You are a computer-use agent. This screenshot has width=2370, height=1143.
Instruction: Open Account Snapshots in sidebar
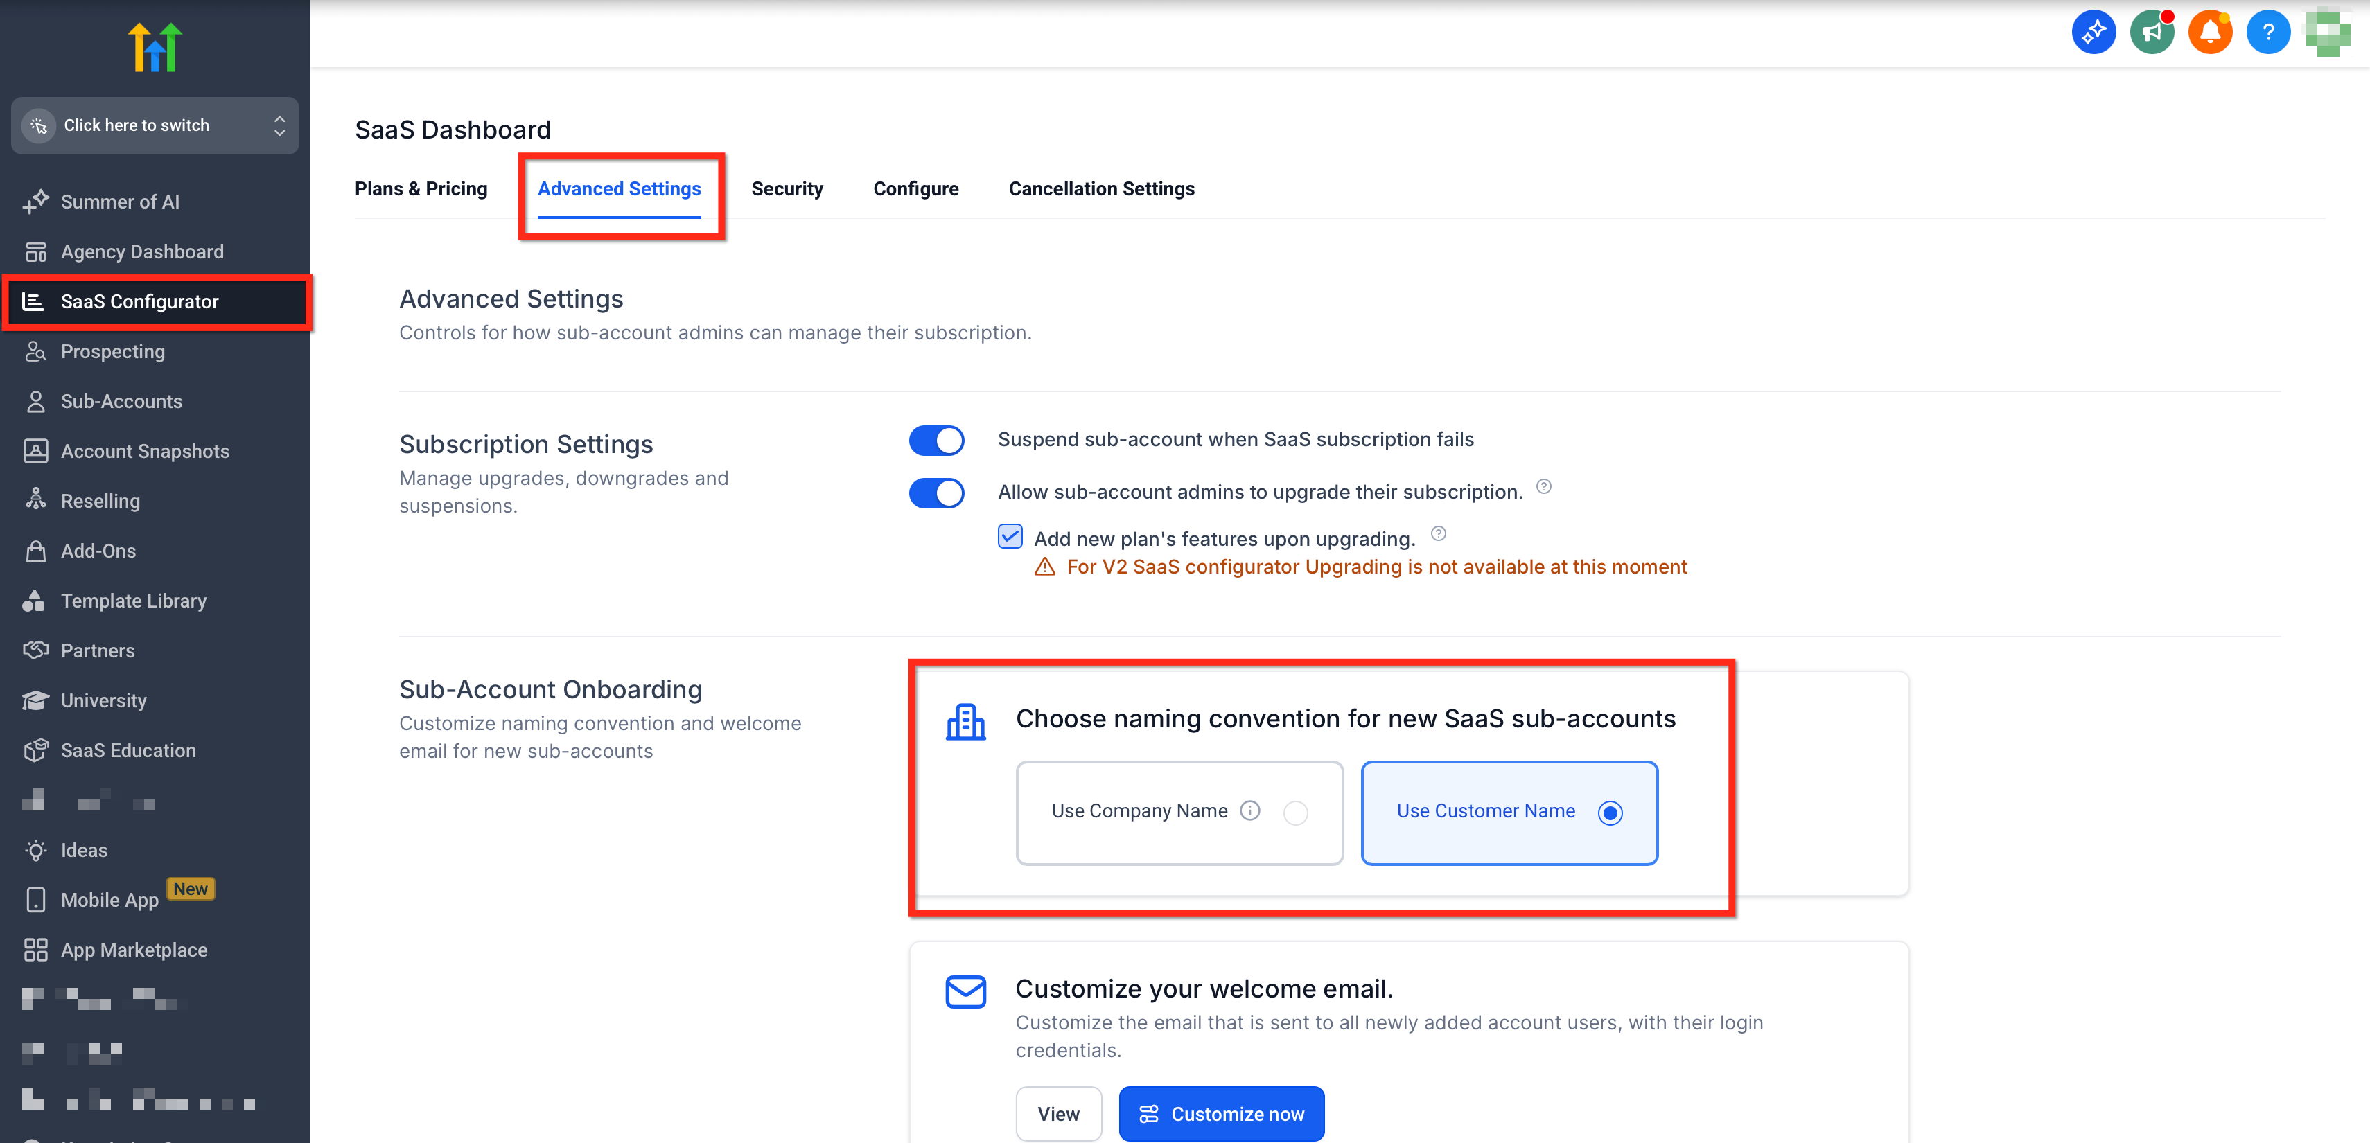coord(144,450)
